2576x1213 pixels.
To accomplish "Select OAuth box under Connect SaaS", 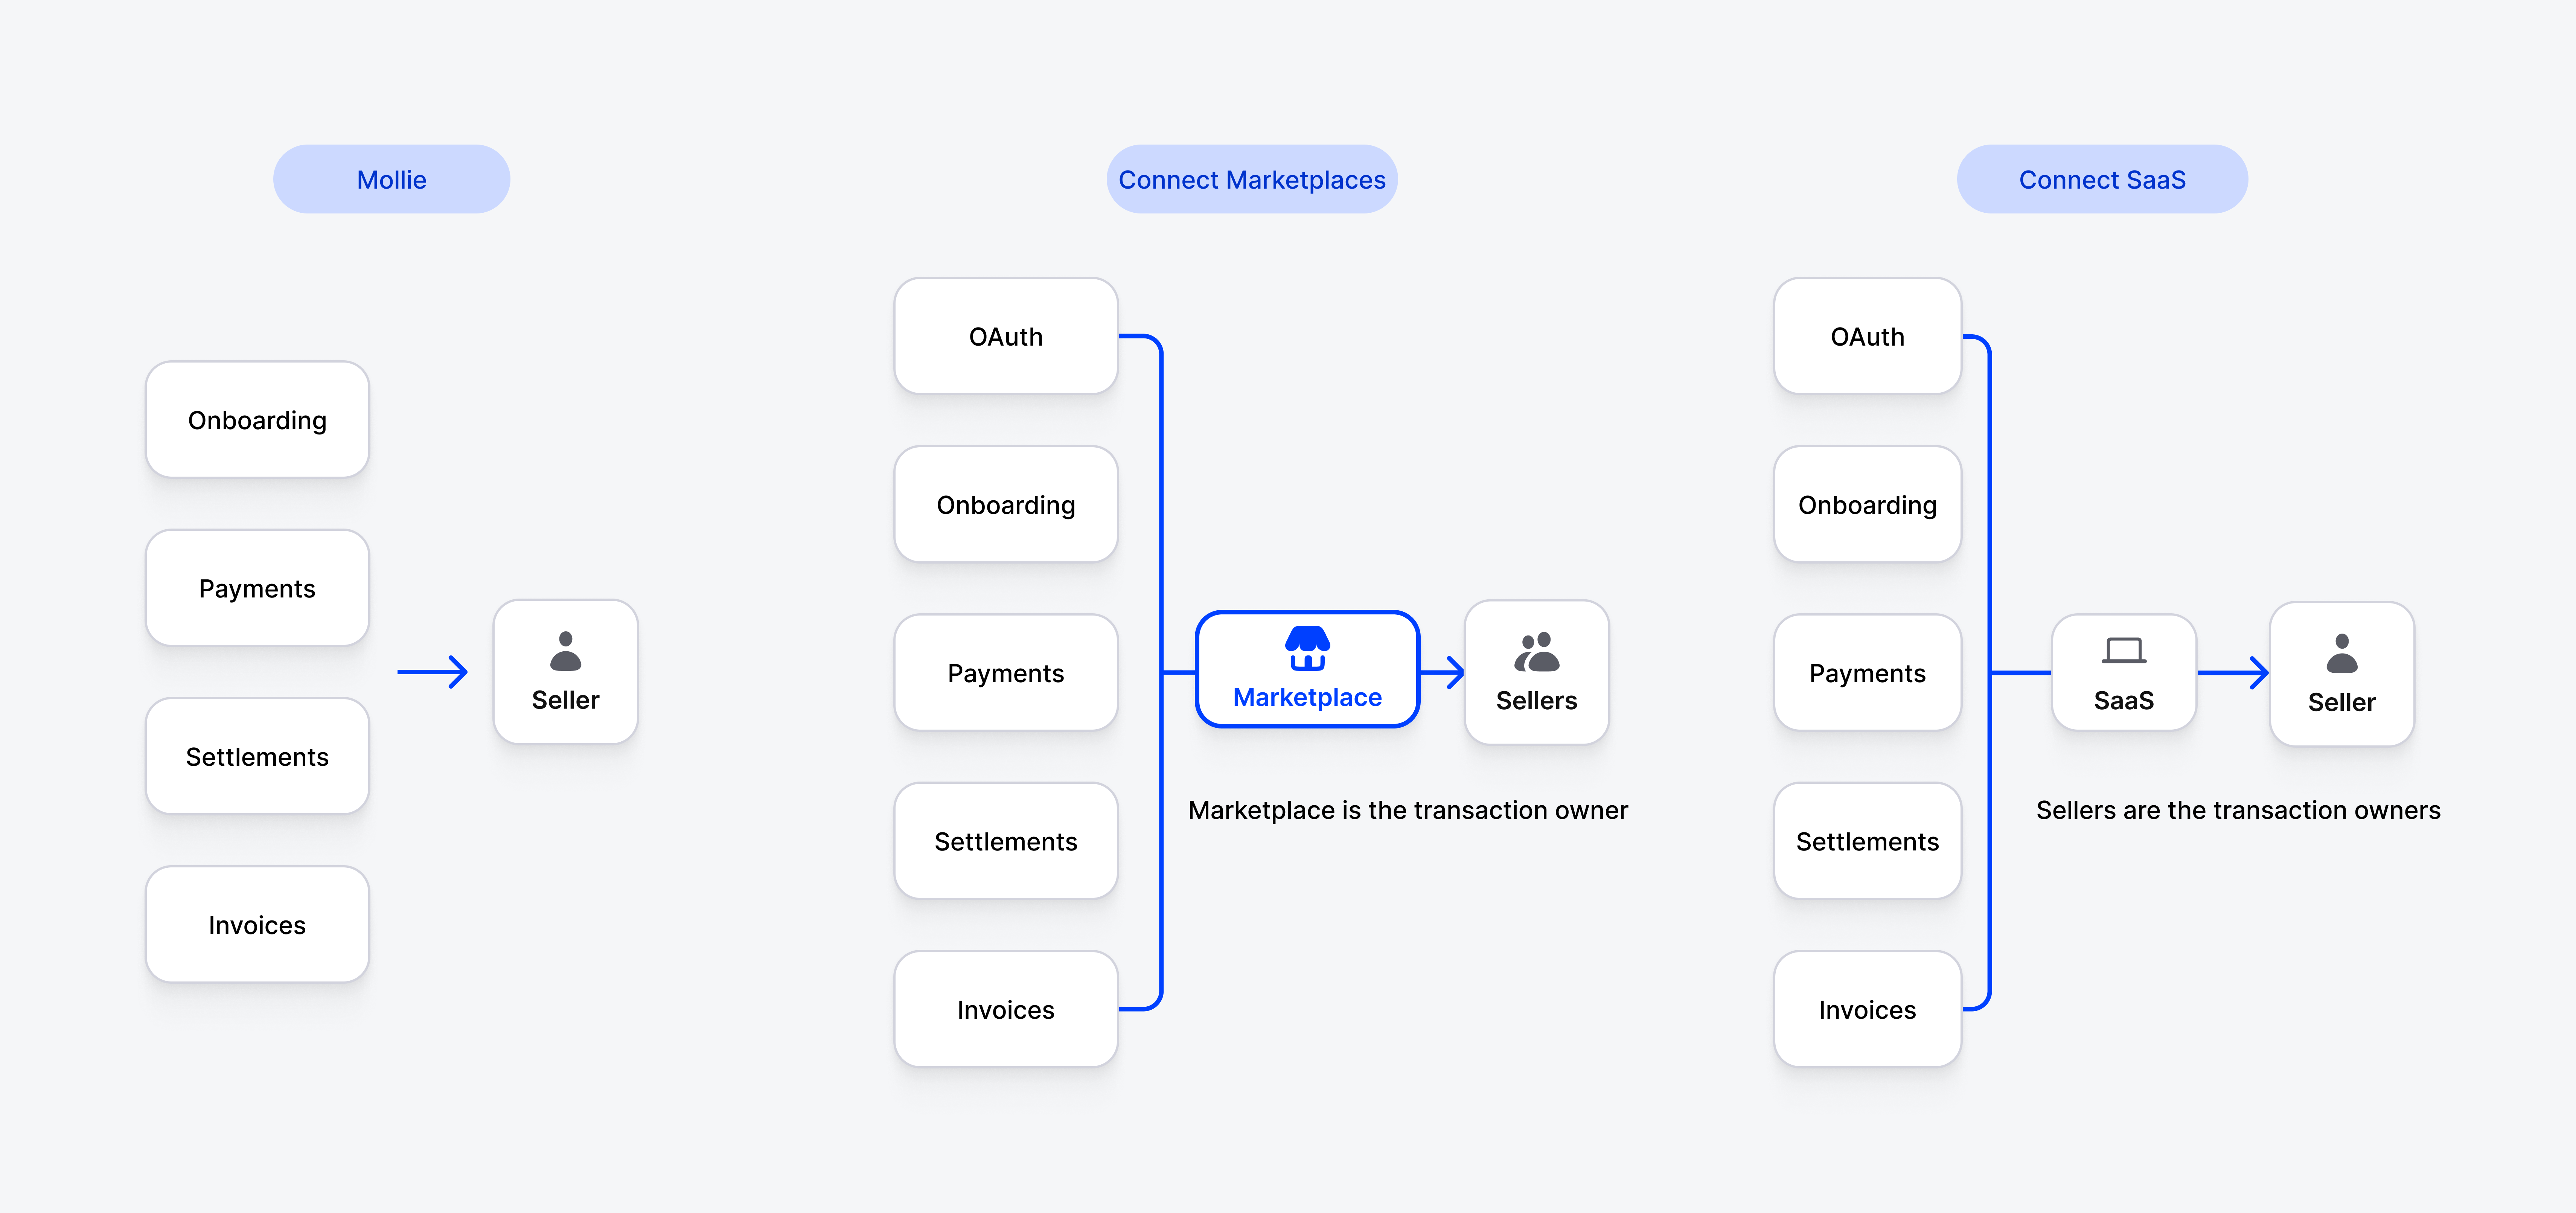I will click(x=1867, y=336).
